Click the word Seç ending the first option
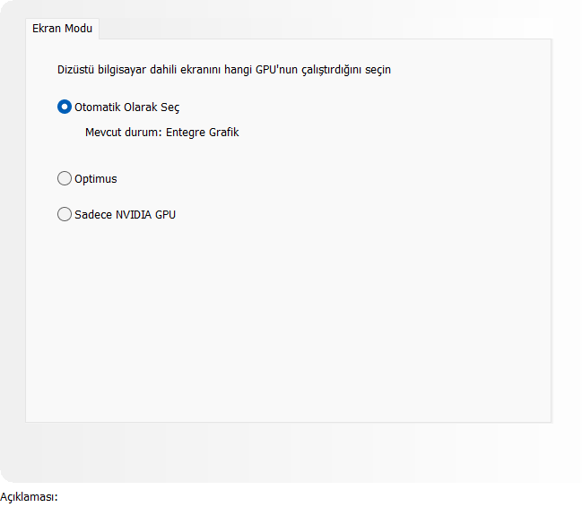The height and width of the screenshot is (507, 582). pos(169,107)
